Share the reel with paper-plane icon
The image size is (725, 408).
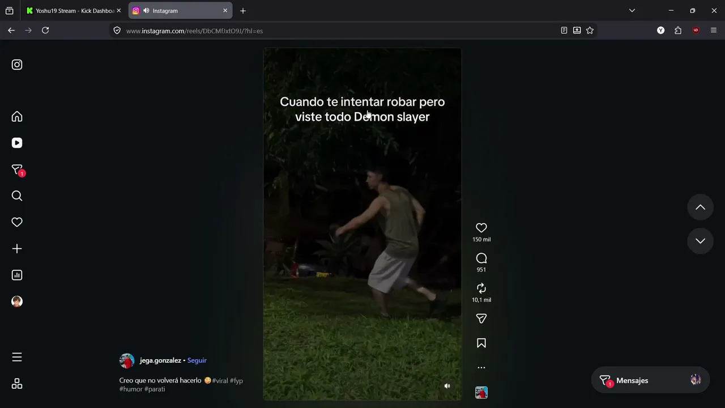point(481,319)
